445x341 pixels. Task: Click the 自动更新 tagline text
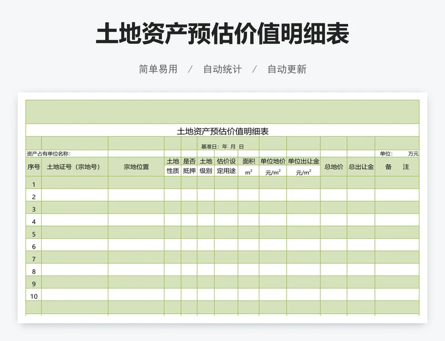tap(287, 69)
